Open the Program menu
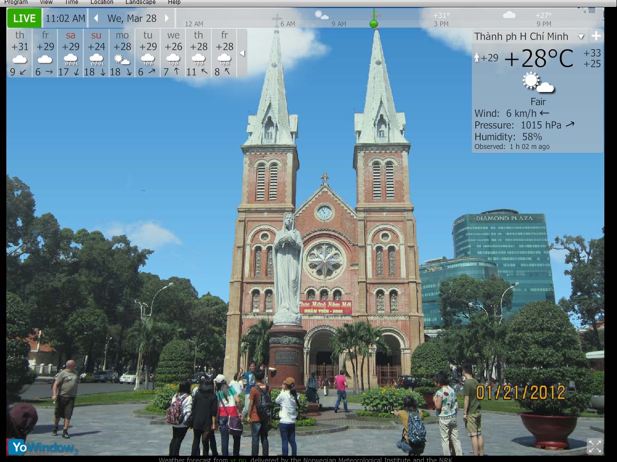The width and height of the screenshot is (617, 462). (x=16, y=2)
